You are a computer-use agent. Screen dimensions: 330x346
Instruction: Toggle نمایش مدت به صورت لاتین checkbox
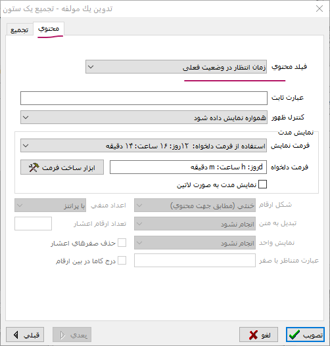262,184
